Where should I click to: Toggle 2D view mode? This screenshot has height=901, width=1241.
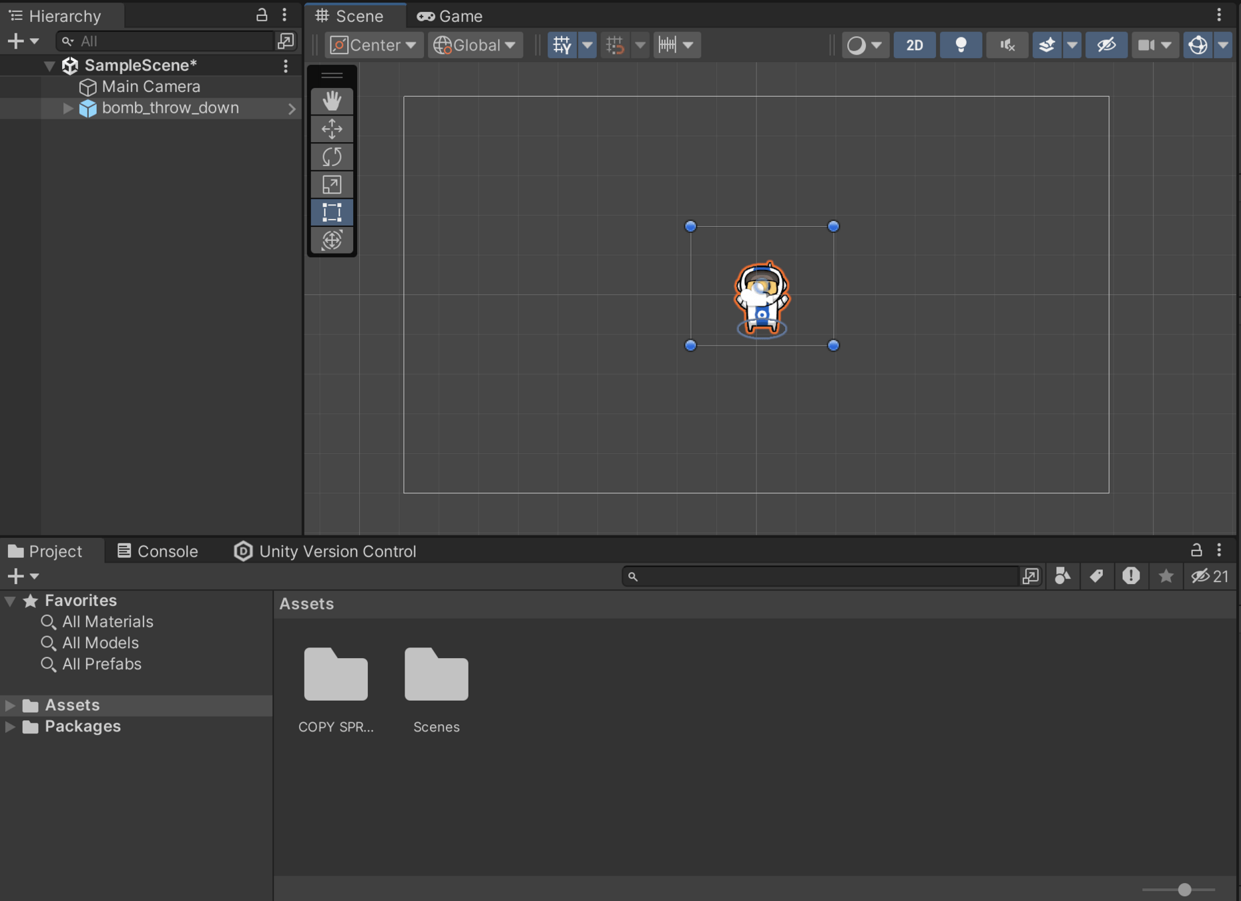(x=915, y=45)
